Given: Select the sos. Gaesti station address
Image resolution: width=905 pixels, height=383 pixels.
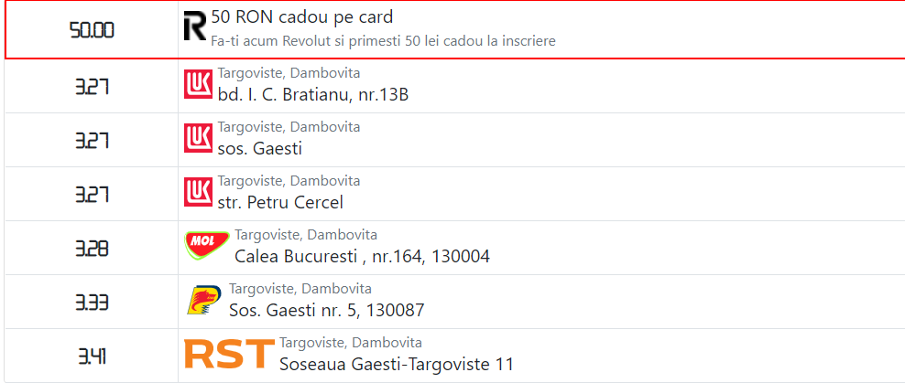Looking at the screenshot, I should pos(260,149).
